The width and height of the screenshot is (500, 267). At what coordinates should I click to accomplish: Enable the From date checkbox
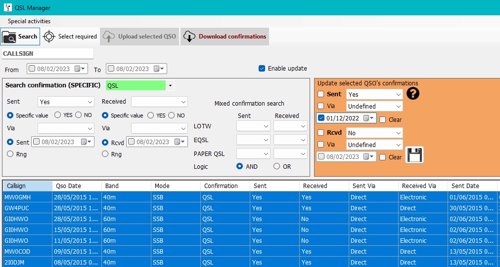(x=32, y=69)
